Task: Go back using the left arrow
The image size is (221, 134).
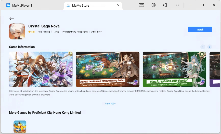Action: (11, 19)
